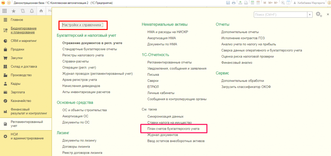Open Отражение документов в регл. учете
Image resolution: width=331 pixels, height=156 pixels.
click(92, 43)
